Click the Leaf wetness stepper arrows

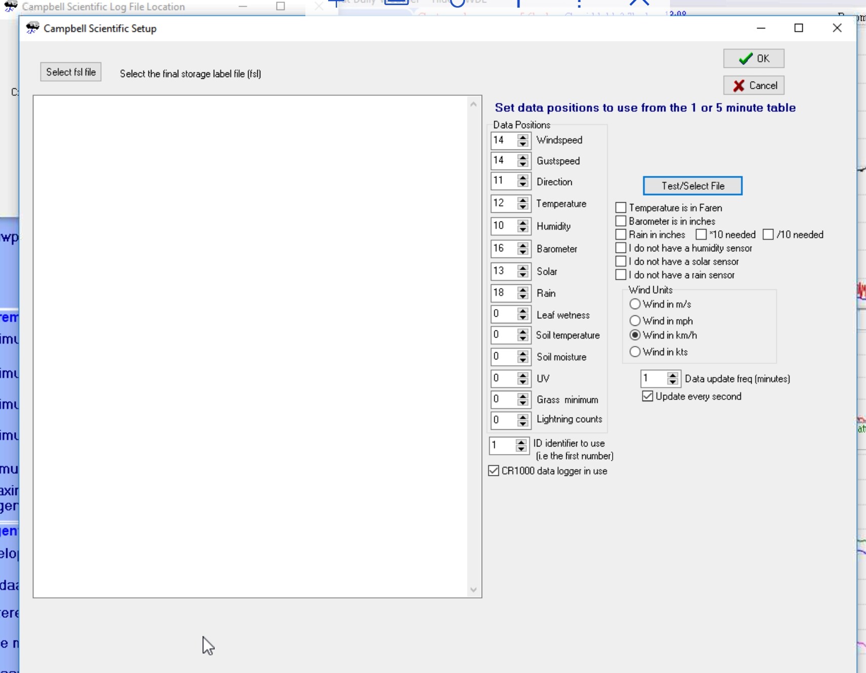click(x=523, y=314)
